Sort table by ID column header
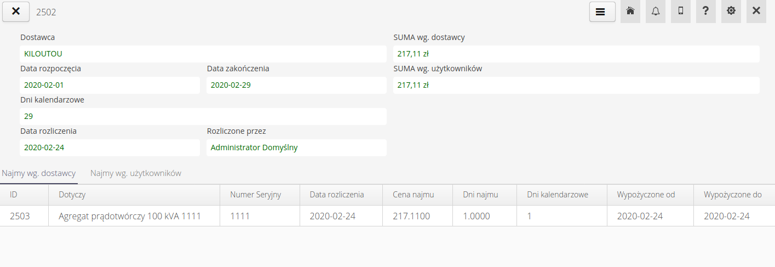The image size is (775, 267). point(18,195)
